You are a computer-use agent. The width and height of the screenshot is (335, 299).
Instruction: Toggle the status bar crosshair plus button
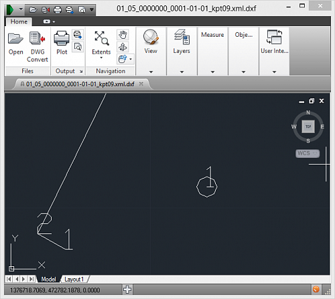127,290
